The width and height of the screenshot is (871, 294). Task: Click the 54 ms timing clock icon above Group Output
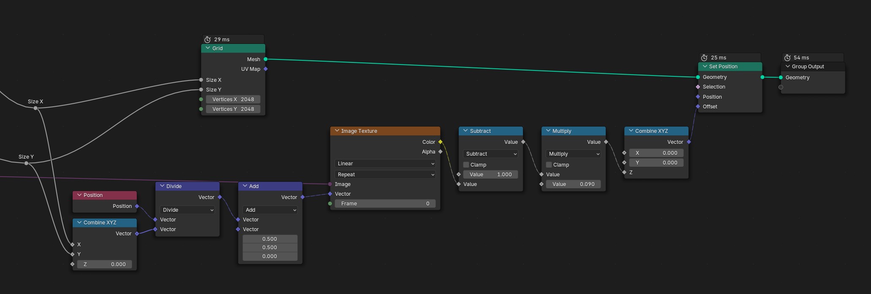(x=787, y=58)
